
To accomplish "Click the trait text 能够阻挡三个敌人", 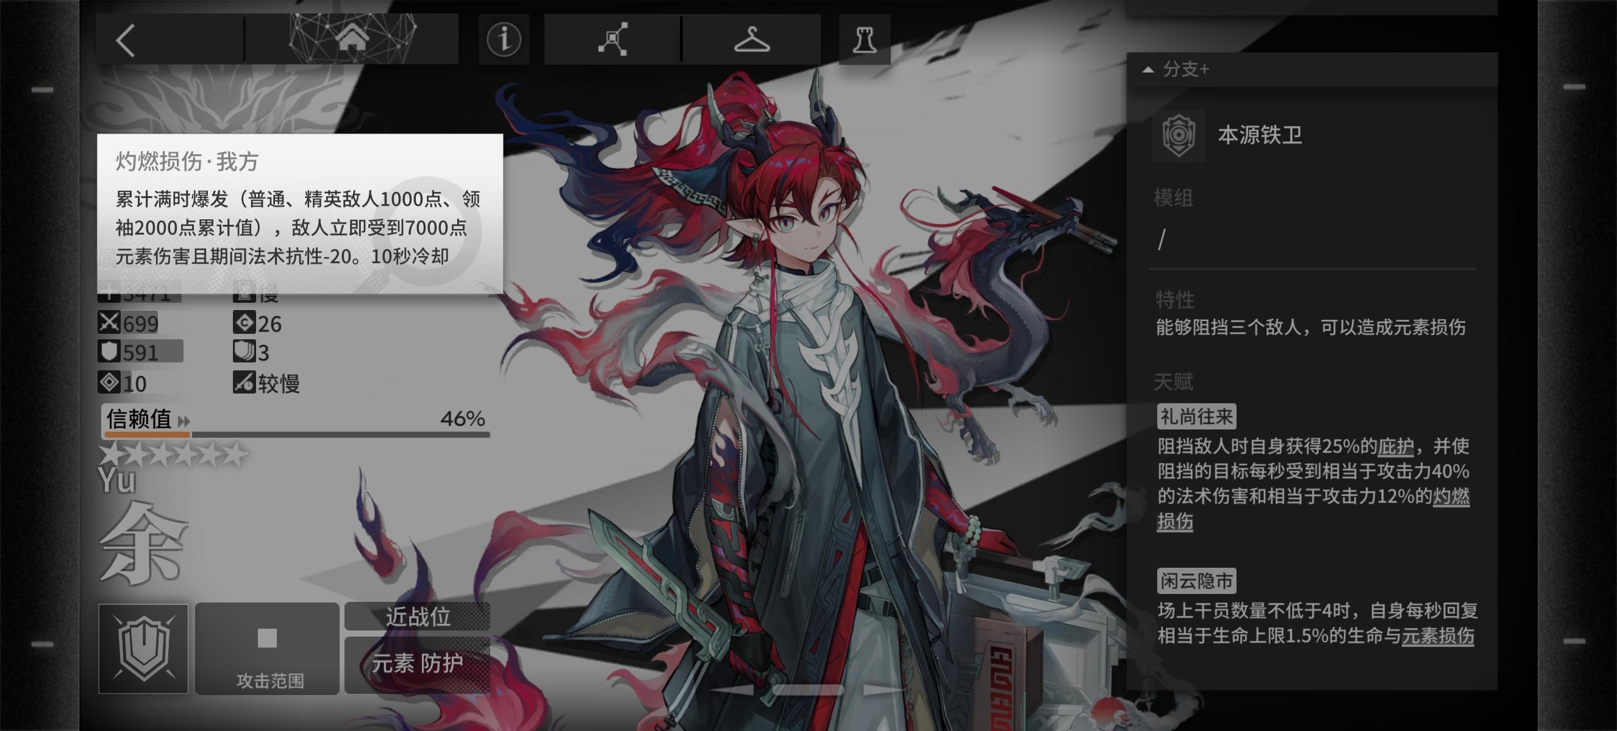I will pyautogui.click(x=1229, y=327).
